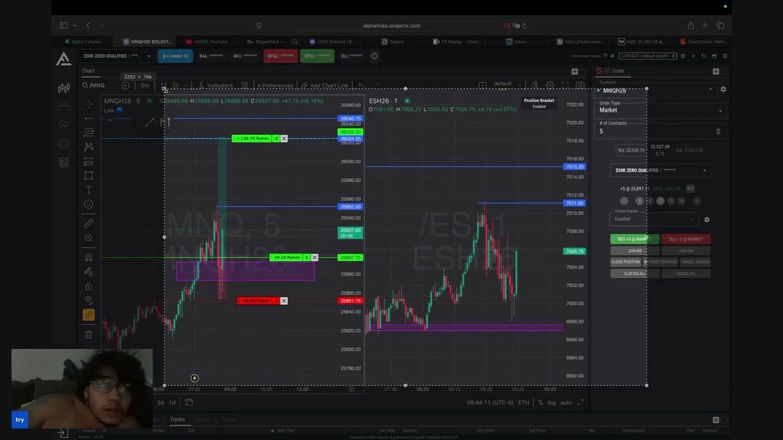Open the Contract MNQH26 dropdown
The image size is (783, 440).
655,89
